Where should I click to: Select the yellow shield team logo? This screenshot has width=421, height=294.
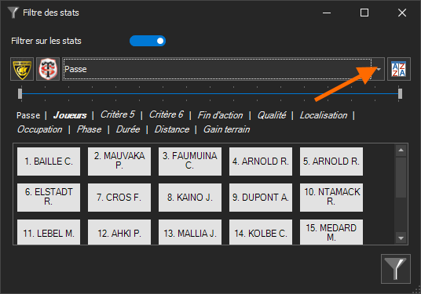click(x=22, y=69)
